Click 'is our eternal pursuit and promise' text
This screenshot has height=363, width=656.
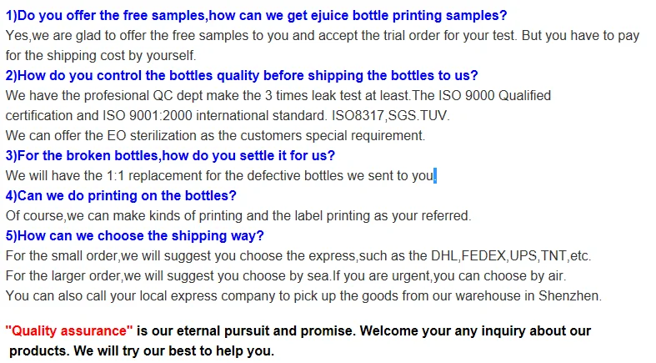point(245,331)
